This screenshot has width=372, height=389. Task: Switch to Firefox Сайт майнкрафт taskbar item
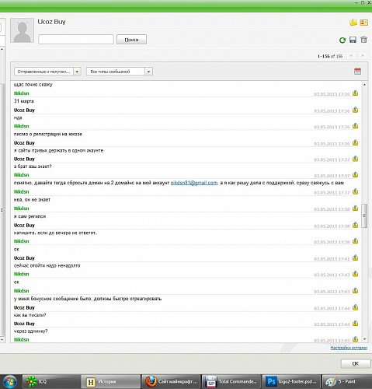171,381
